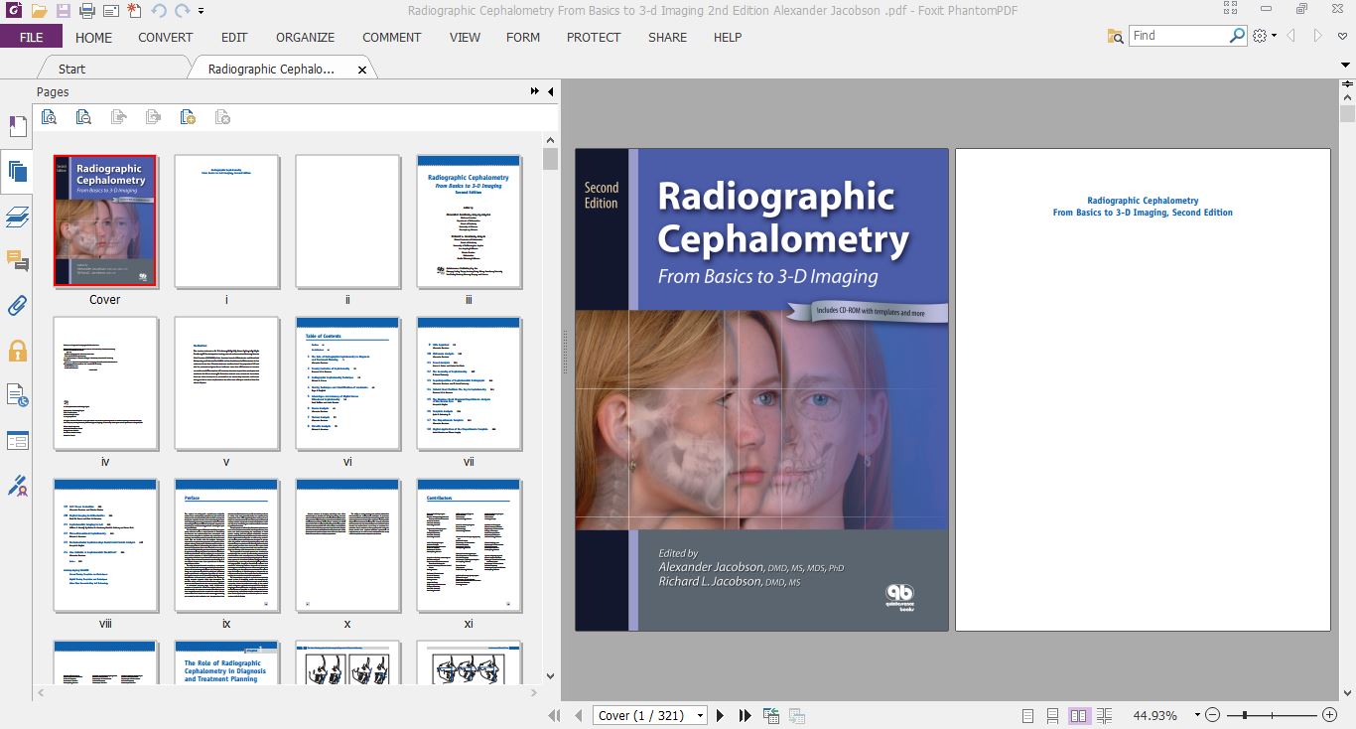Select page iii thumbnail
The image size is (1356, 729).
tap(469, 220)
